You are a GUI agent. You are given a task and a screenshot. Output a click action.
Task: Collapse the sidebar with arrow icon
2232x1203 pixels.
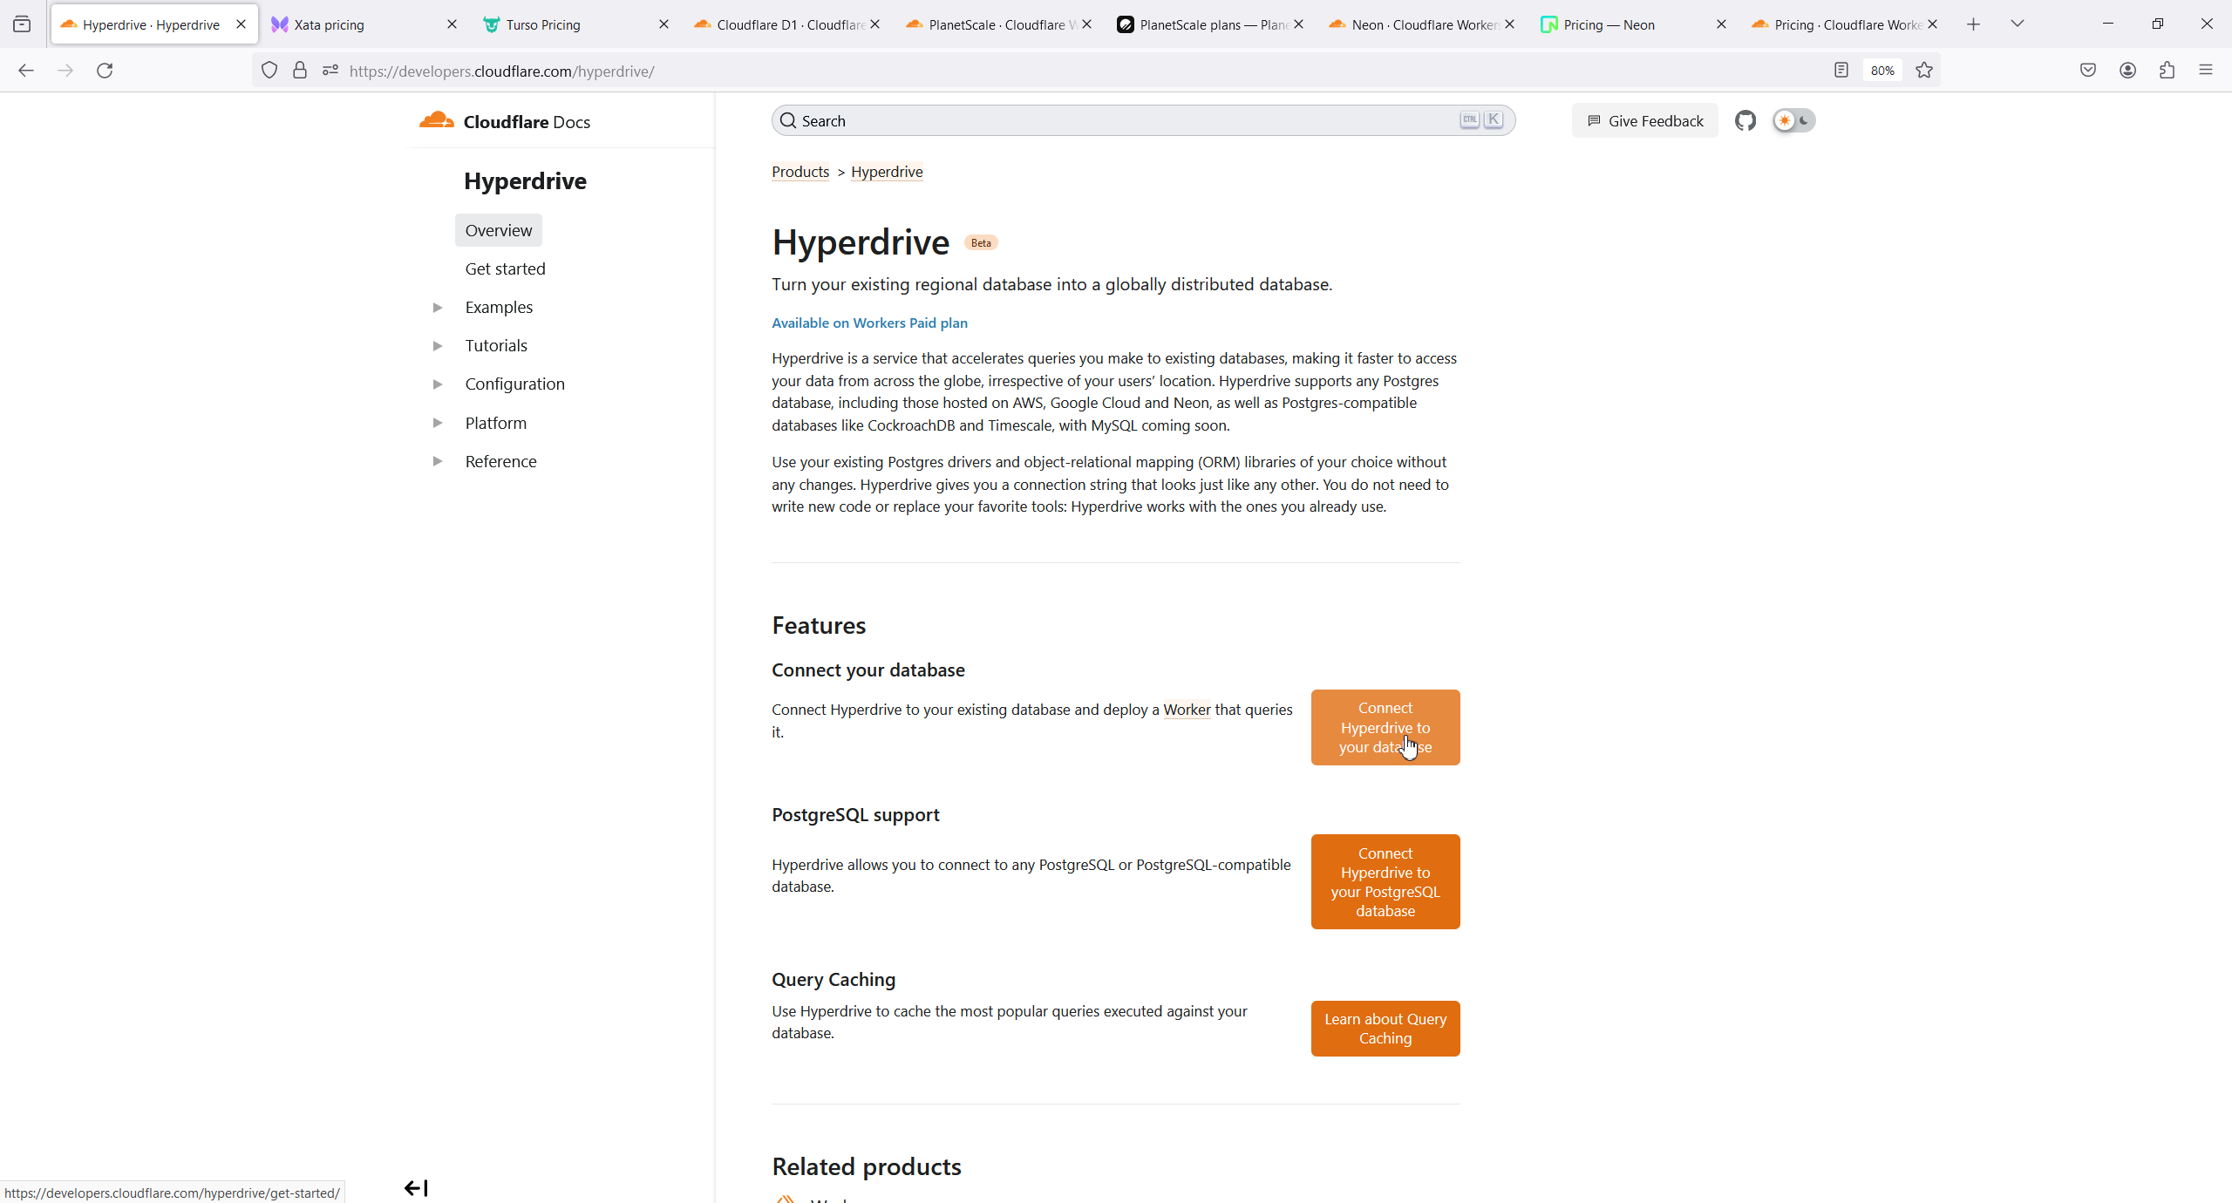tap(416, 1187)
